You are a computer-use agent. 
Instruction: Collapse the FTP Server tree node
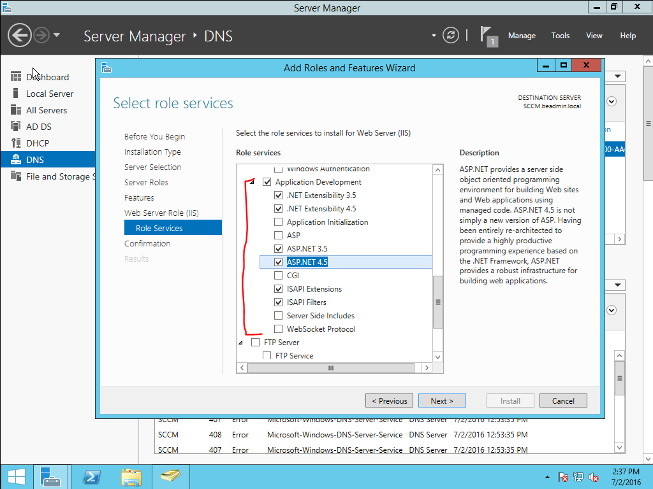(240, 343)
